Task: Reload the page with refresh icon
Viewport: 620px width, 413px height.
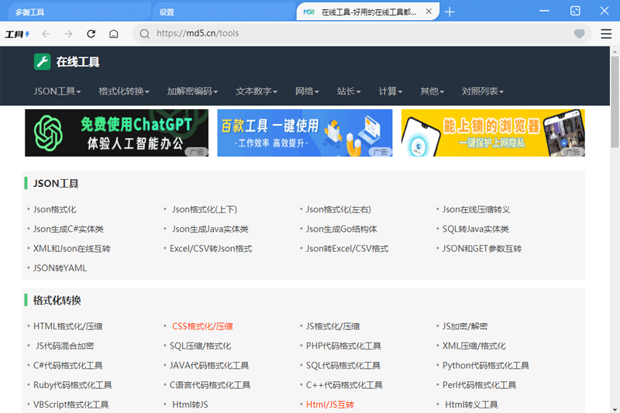Action: [91, 34]
